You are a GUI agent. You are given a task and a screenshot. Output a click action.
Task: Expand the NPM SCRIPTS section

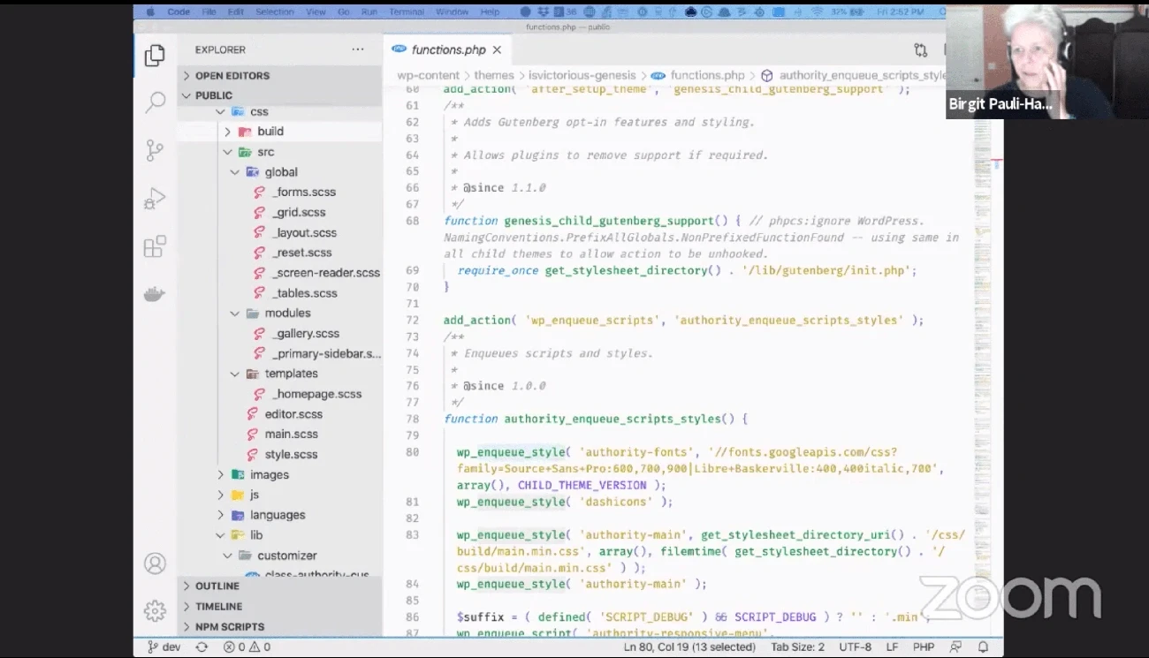pos(230,626)
